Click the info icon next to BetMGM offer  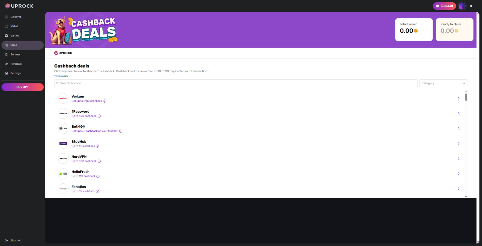coord(121,131)
